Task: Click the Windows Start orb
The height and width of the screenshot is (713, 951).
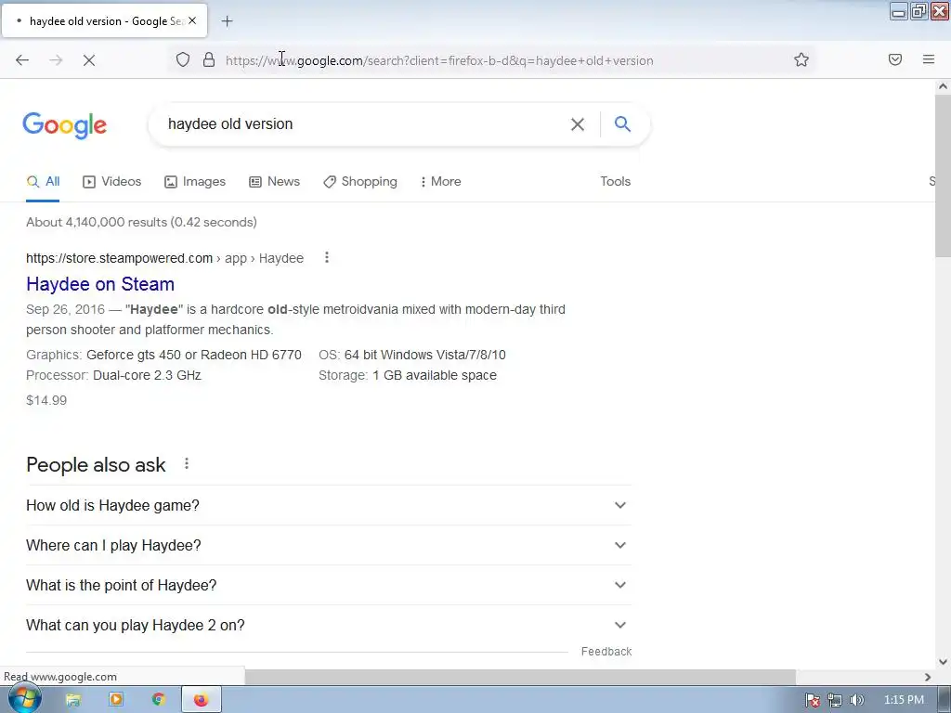Action: click(x=25, y=699)
